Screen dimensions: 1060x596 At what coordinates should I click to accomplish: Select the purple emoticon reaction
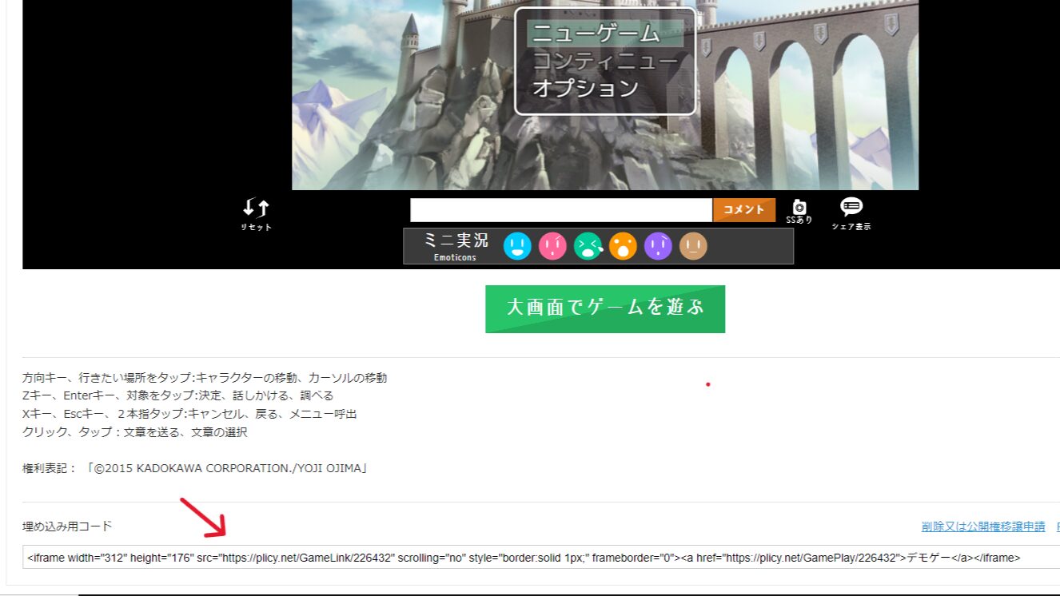(x=658, y=247)
